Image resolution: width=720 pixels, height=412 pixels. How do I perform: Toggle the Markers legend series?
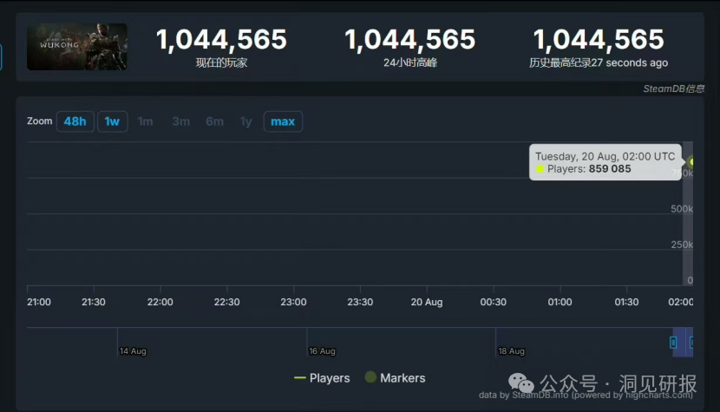coord(396,378)
